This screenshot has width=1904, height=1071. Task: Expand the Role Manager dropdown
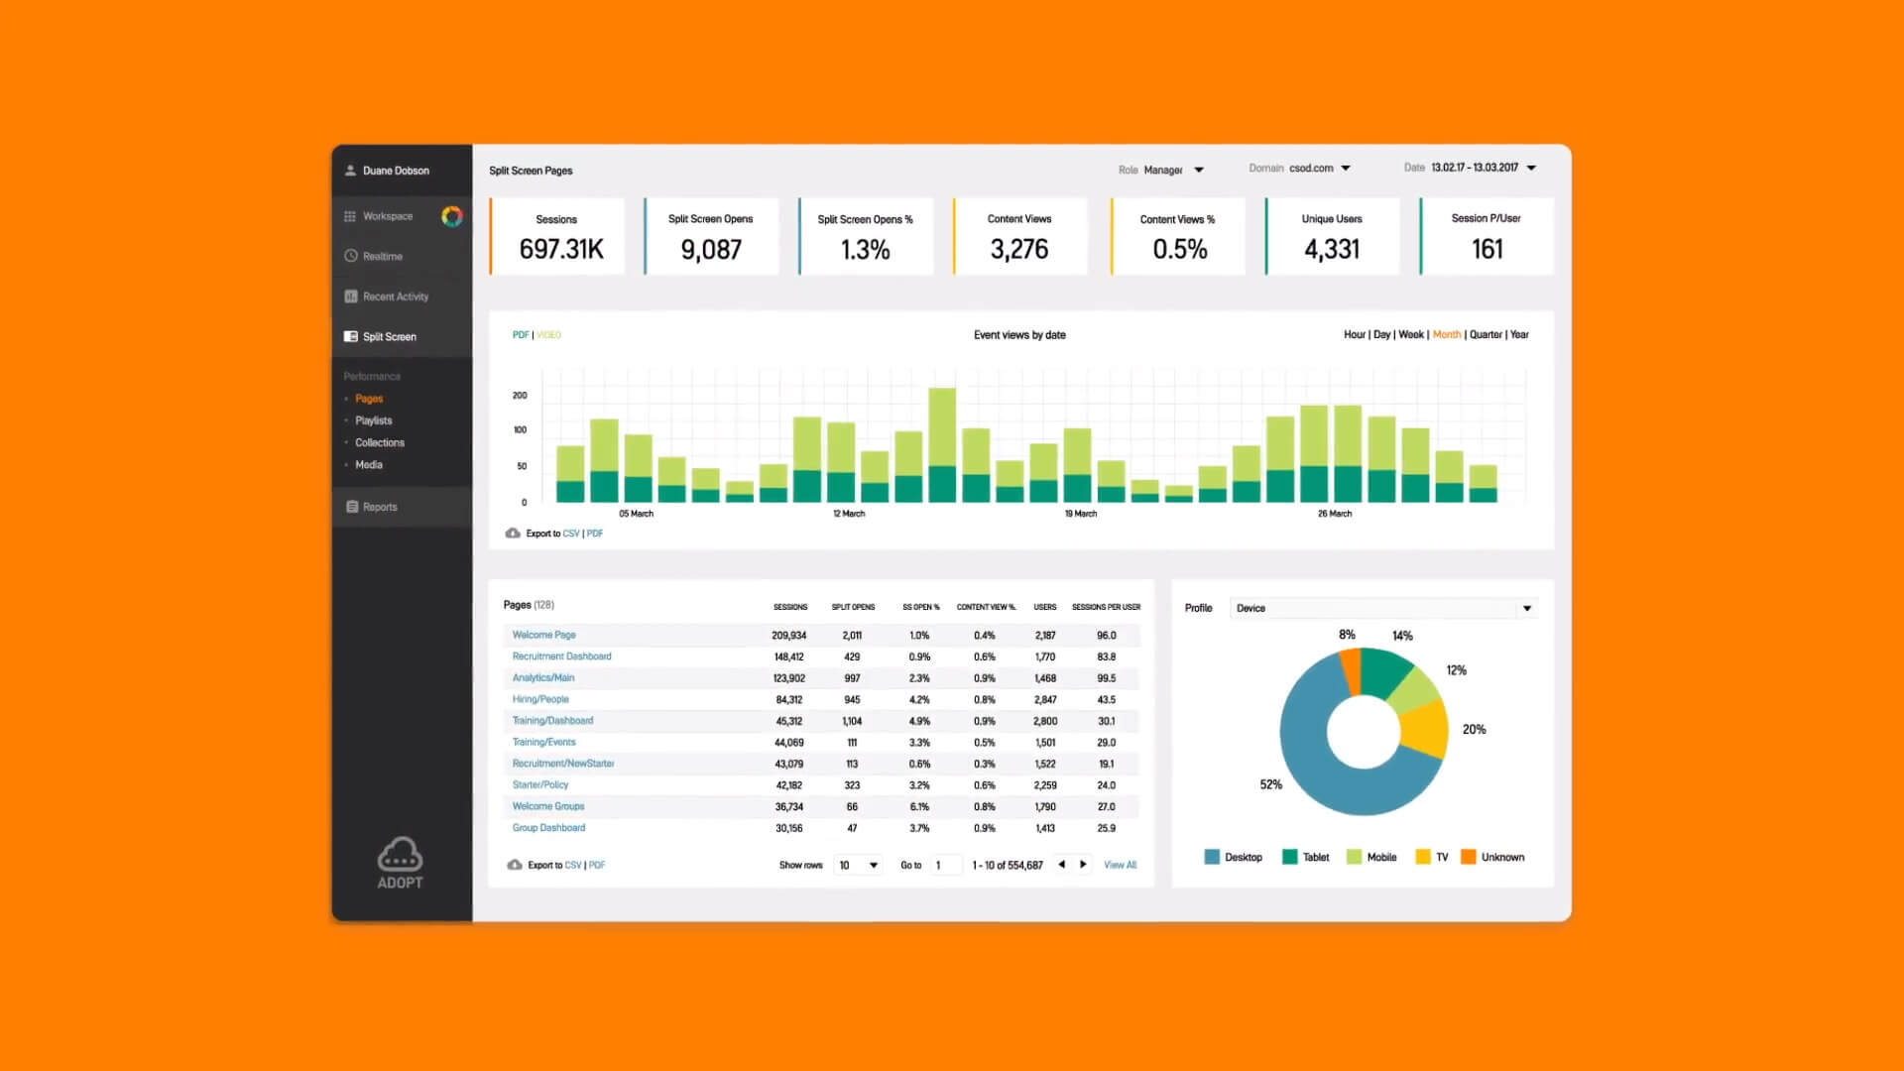(1199, 171)
